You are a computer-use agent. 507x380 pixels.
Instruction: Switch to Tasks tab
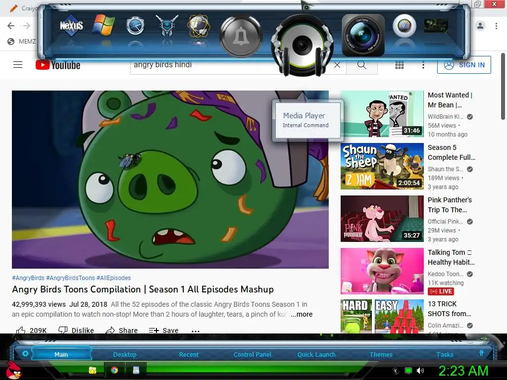(445, 354)
